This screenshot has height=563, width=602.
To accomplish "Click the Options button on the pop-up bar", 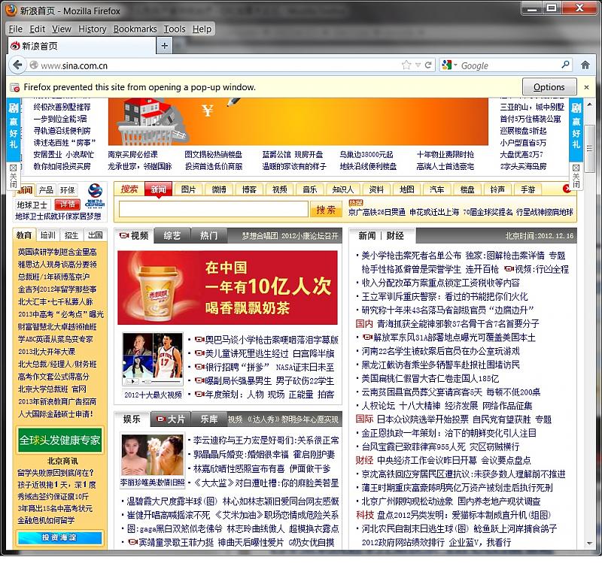I will point(549,87).
